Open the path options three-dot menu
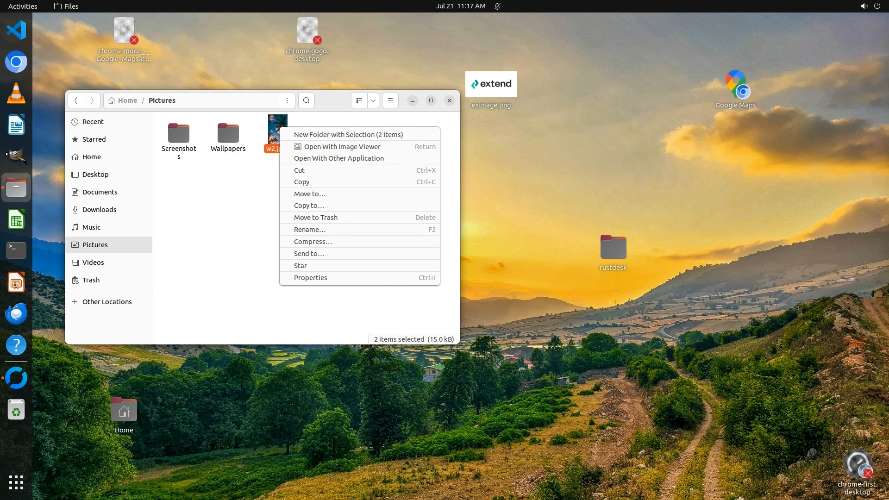Viewport: 889px width, 500px height. [287, 100]
